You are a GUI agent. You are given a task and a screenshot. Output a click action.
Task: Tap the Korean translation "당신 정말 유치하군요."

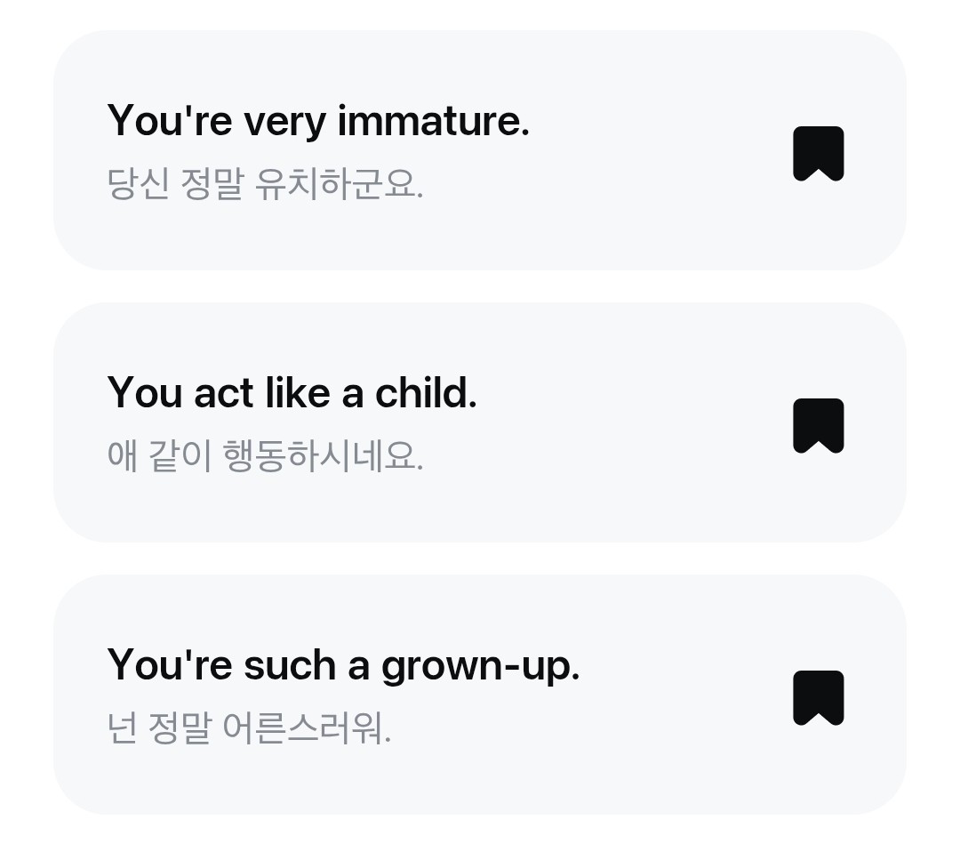tap(265, 184)
